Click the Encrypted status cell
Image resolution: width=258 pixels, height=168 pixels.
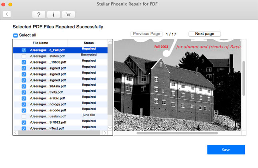[89, 55]
